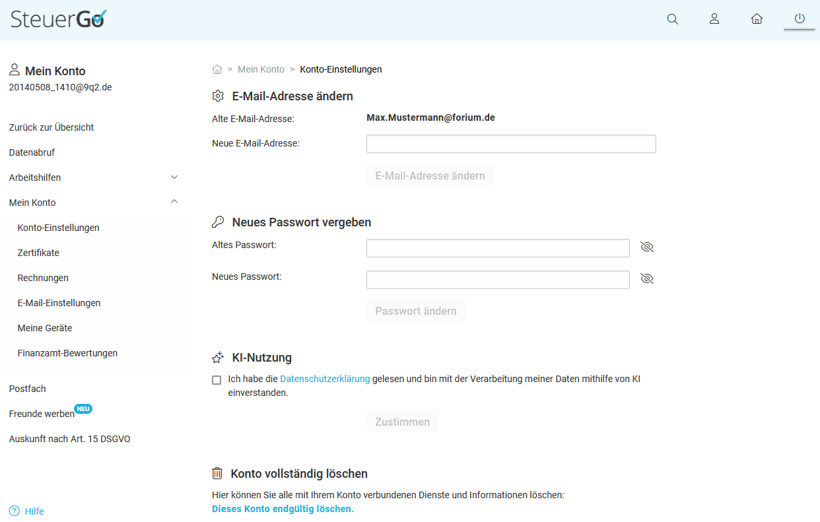The image size is (820, 522).
Task: Click the power logout icon
Action: click(800, 19)
